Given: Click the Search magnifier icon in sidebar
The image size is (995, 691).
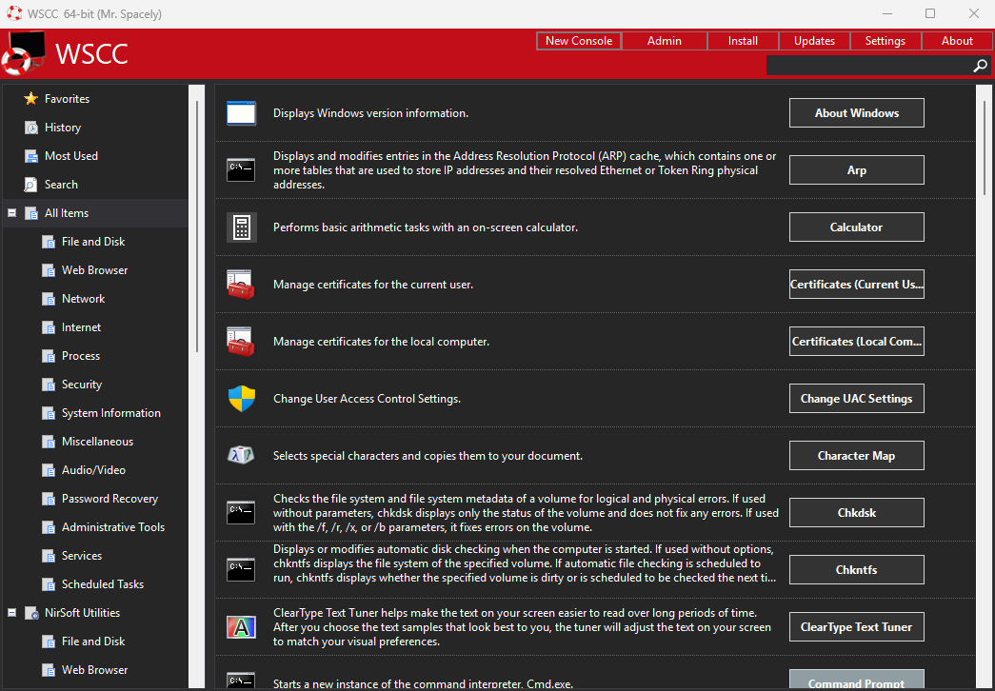Looking at the screenshot, I should (x=30, y=185).
